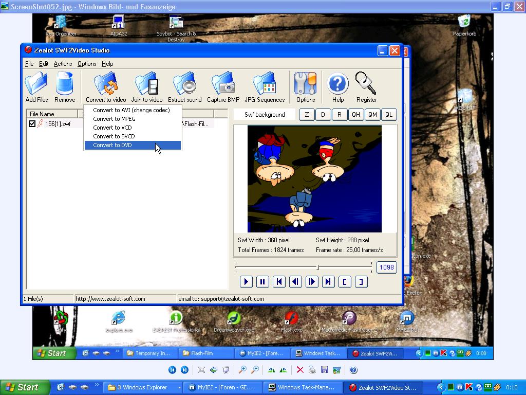Choose Convert to AVI (change codec)
The image size is (526, 395).
(x=133, y=110)
